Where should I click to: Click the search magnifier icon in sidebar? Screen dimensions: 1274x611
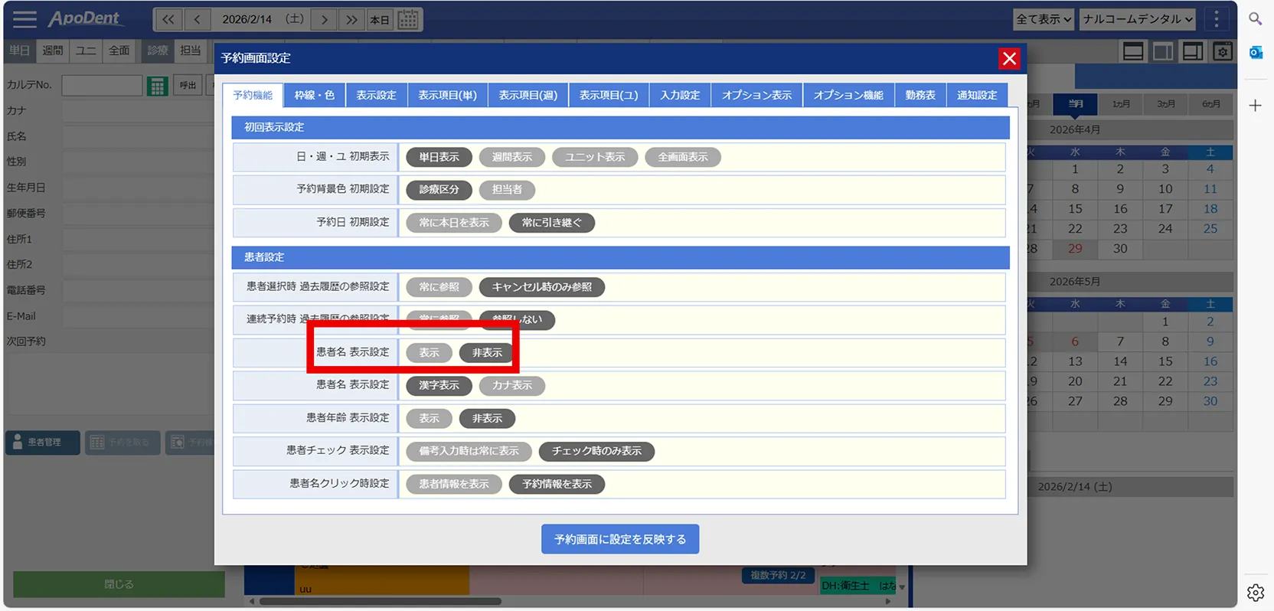(x=1256, y=19)
